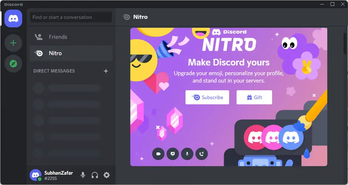The image size is (348, 185).
Task: Minimize the Discord window
Action: [x=322, y=4]
